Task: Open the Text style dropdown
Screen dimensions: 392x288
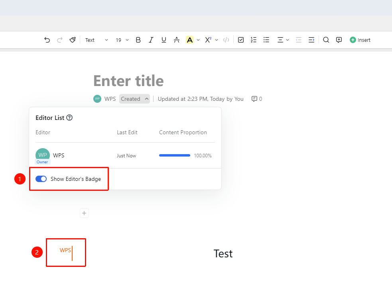Action: (x=97, y=40)
